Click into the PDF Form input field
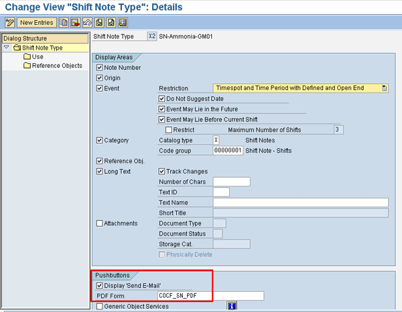The width and height of the screenshot is (402, 312). [x=210, y=296]
